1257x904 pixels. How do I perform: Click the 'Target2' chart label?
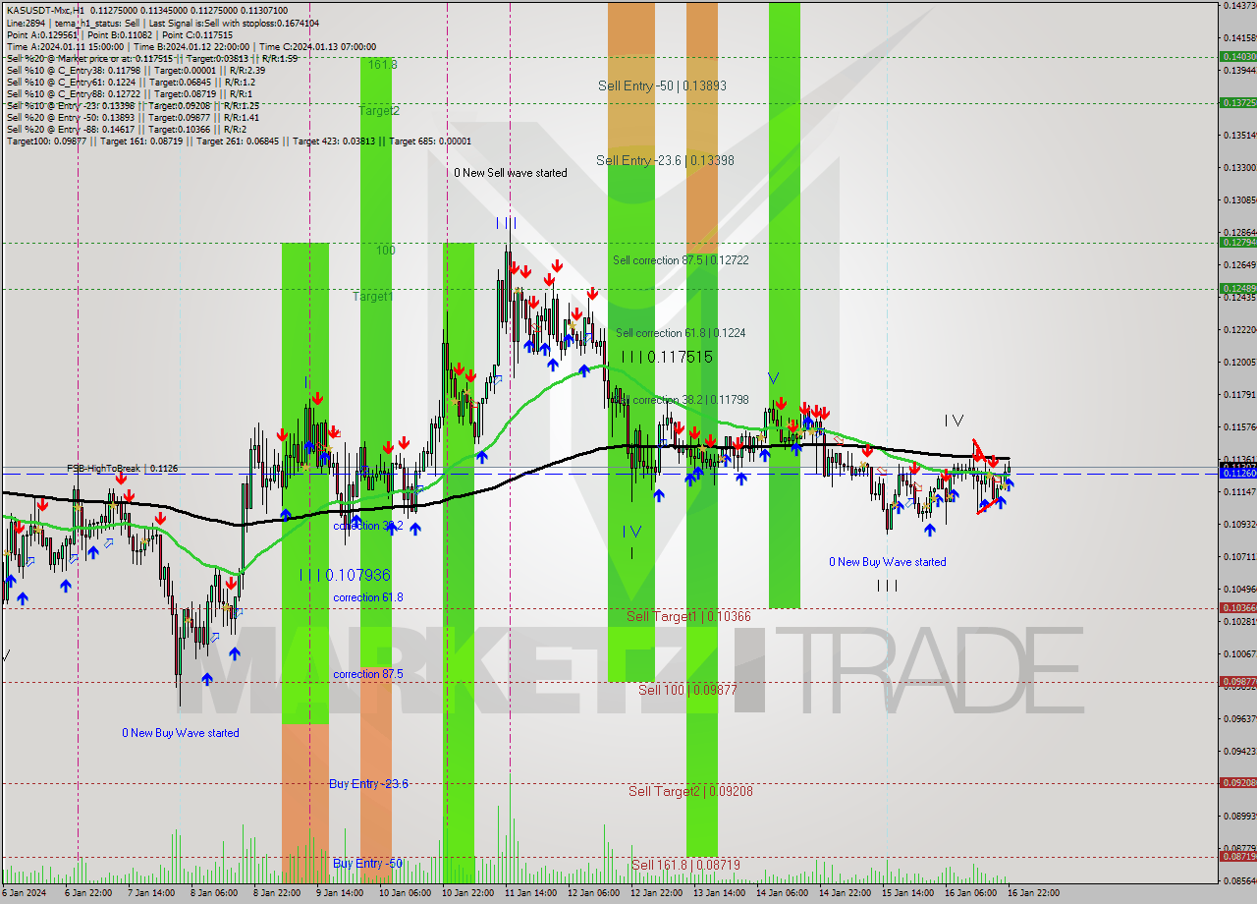(379, 110)
